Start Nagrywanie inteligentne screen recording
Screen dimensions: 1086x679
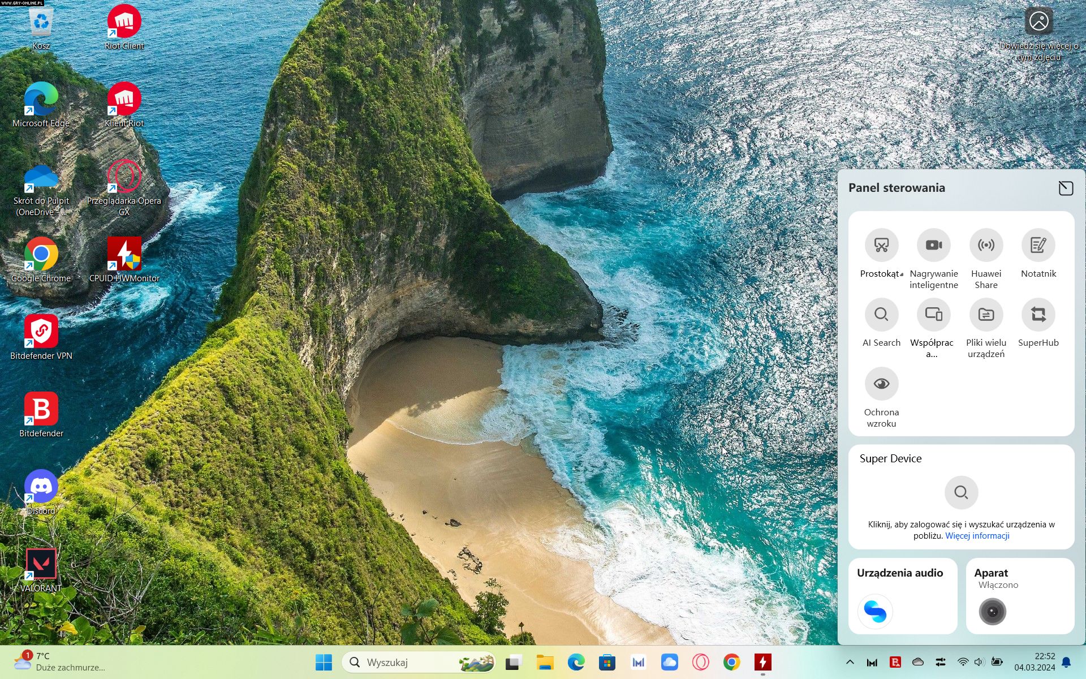tap(933, 246)
